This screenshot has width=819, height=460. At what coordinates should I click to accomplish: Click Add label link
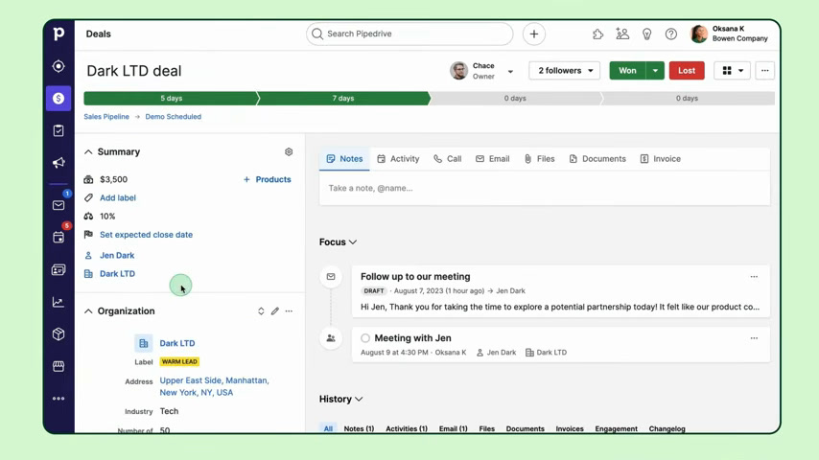pyautogui.click(x=118, y=197)
